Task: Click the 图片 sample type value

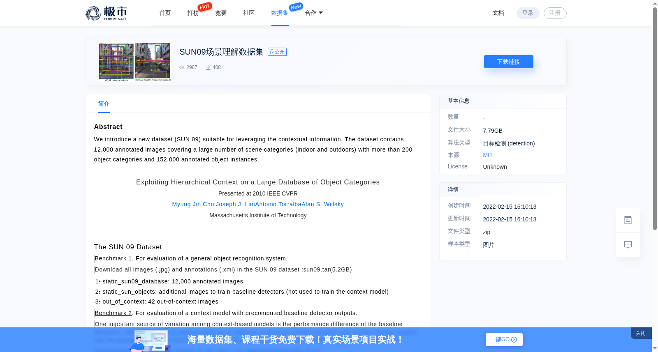Action: click(x=489, y=245)
